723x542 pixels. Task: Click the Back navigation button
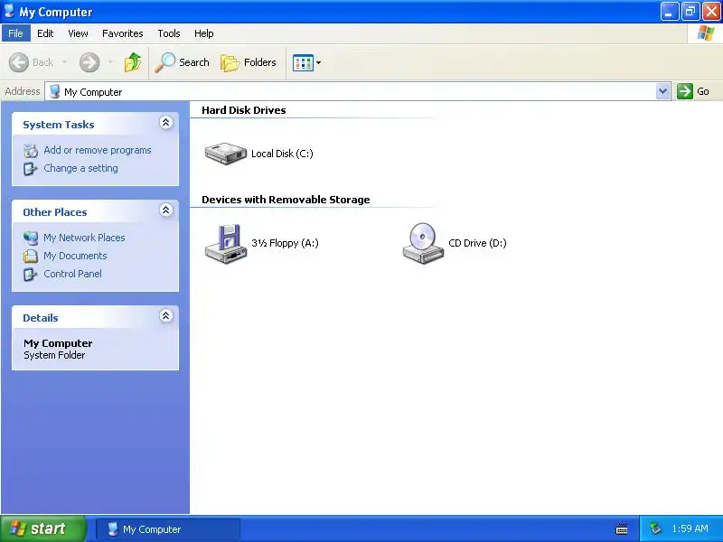(x=32, y=62)
